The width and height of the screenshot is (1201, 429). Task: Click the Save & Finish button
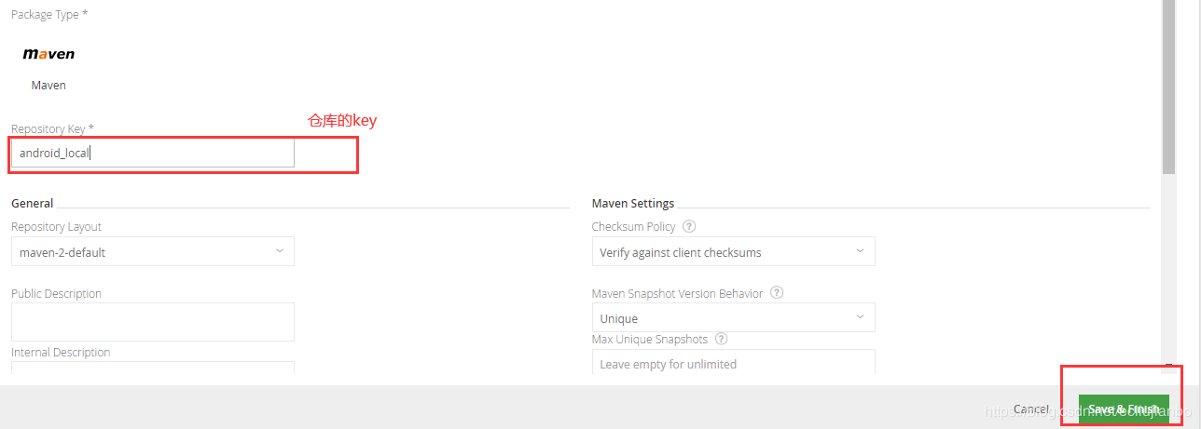[x=1124, y=409]
